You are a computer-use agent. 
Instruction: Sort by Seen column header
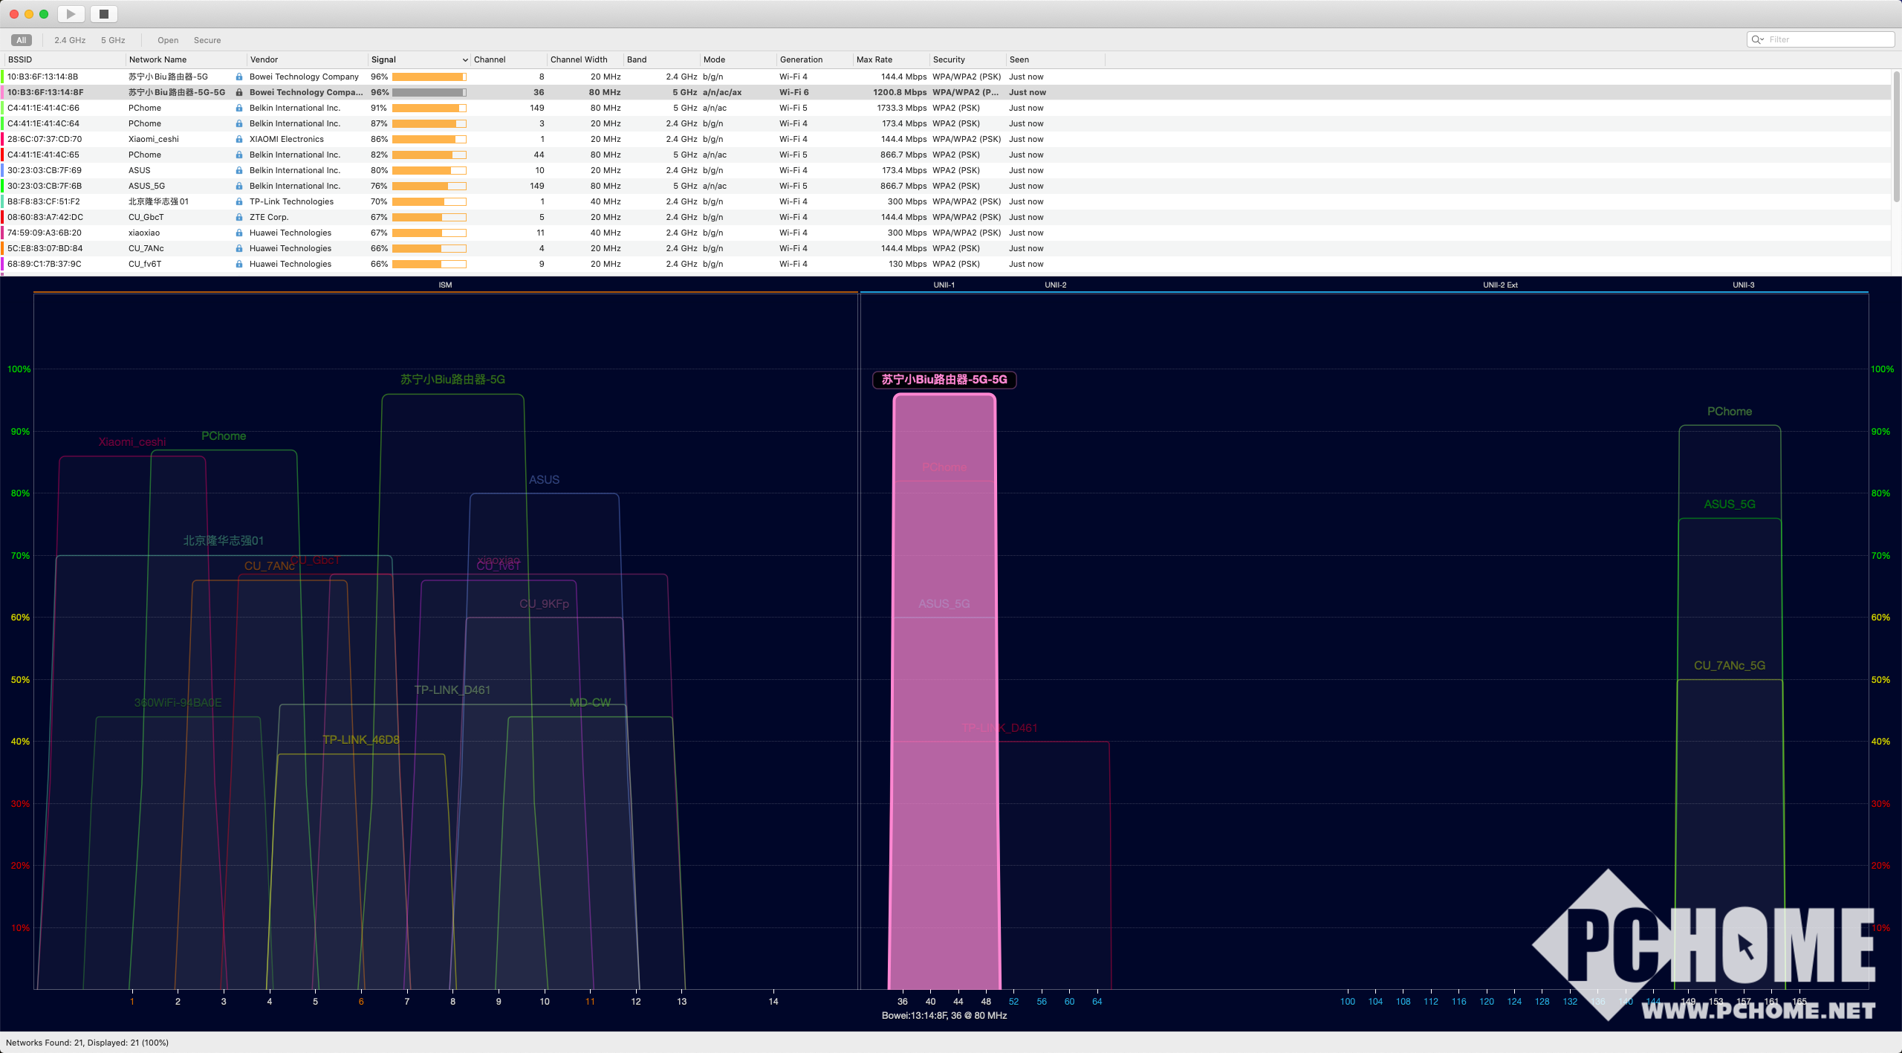click(1056, 59)
